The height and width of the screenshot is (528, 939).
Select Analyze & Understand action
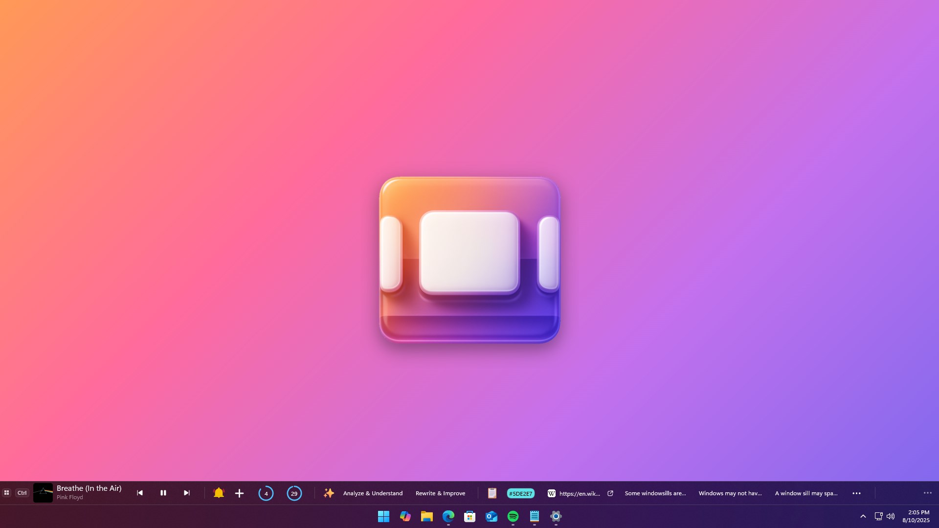click(373, 493)
